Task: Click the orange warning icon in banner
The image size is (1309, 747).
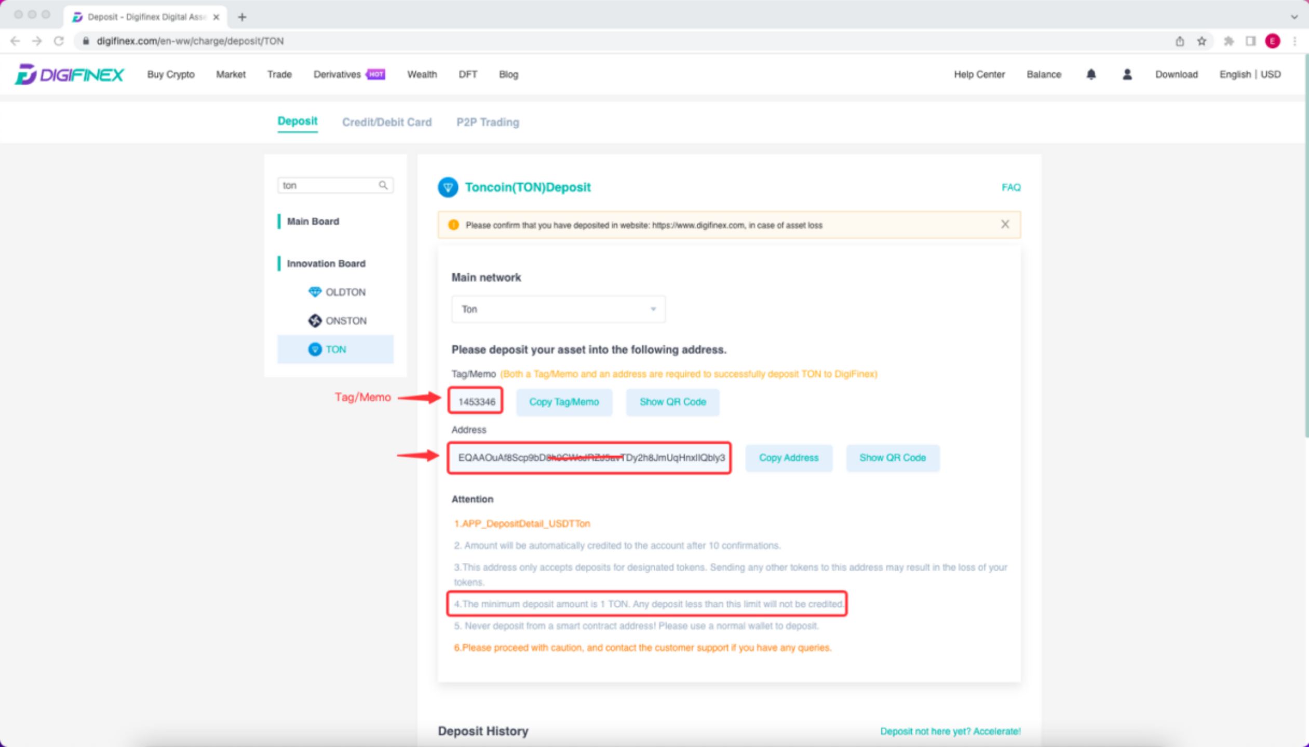Action: [x=453, y=225]
